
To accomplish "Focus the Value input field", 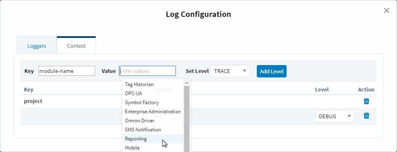I will (147, 71).
